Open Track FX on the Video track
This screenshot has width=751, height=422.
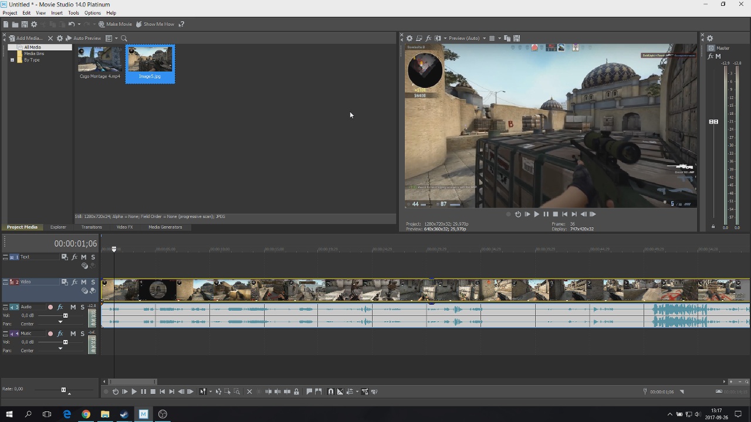(x=75, y=282)
